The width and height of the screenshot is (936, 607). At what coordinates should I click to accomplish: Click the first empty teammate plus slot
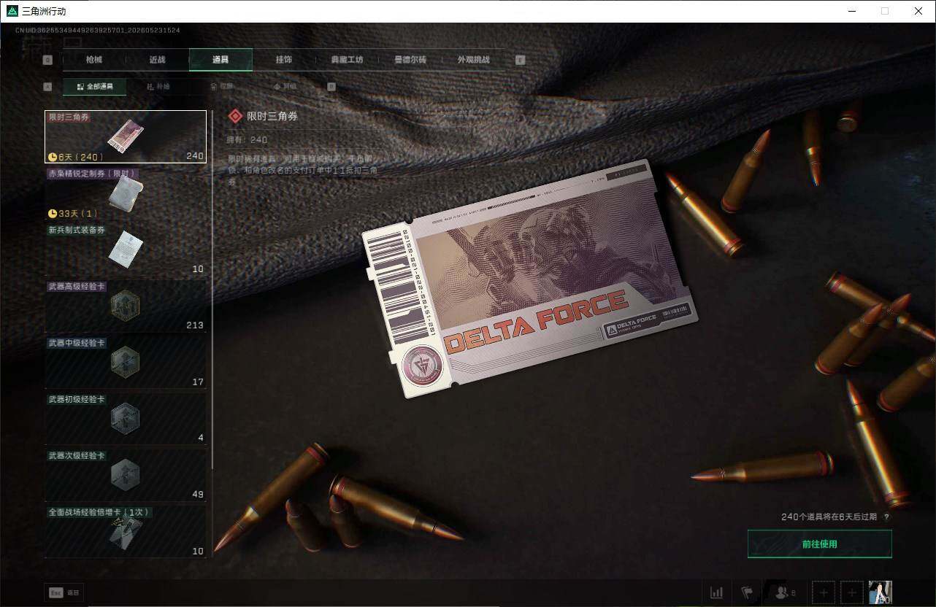[x=824, y=592]
